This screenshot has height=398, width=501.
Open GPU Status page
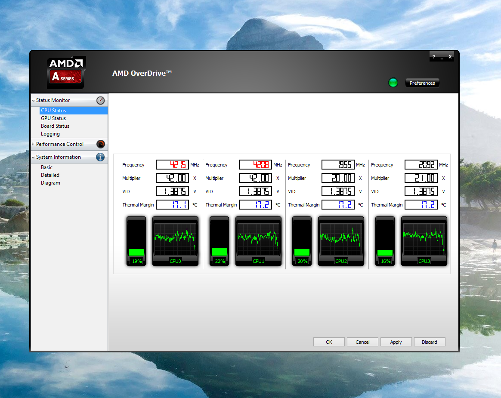click(x=53, y=118)
